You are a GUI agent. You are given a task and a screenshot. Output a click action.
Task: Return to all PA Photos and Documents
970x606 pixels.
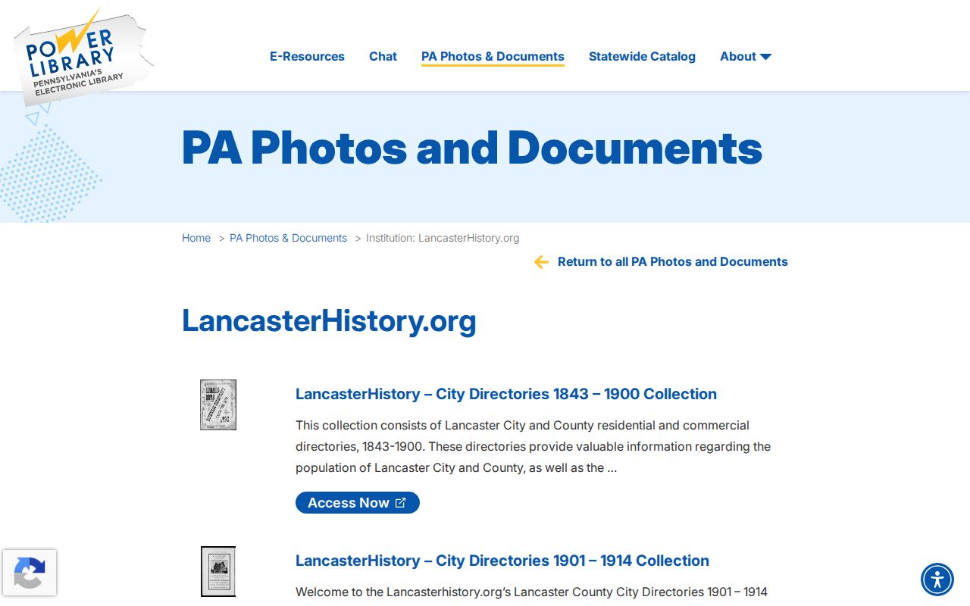tap(673, 261)
